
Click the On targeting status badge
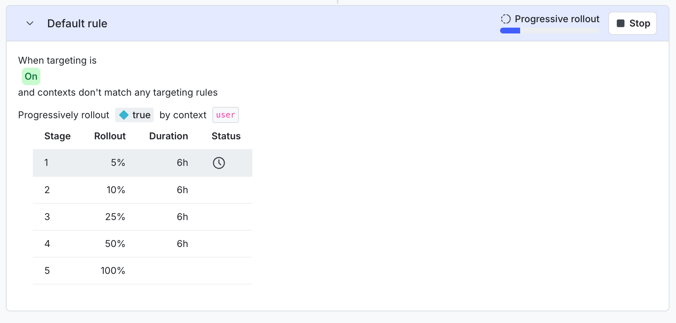click(x=31, y=76)
